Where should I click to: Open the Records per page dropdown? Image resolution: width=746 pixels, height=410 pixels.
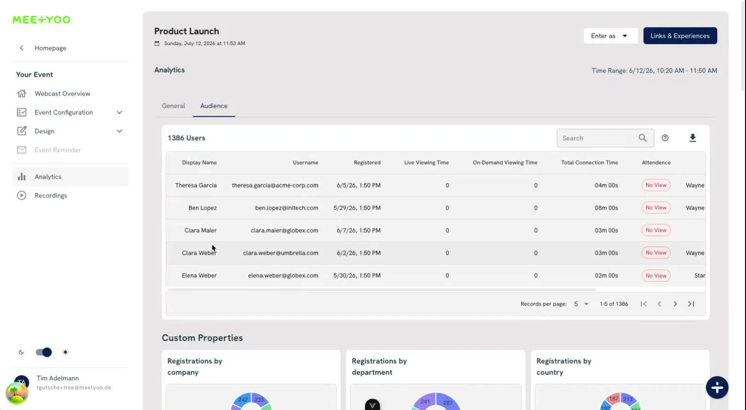pyautogui.click(x=581, y=304)
